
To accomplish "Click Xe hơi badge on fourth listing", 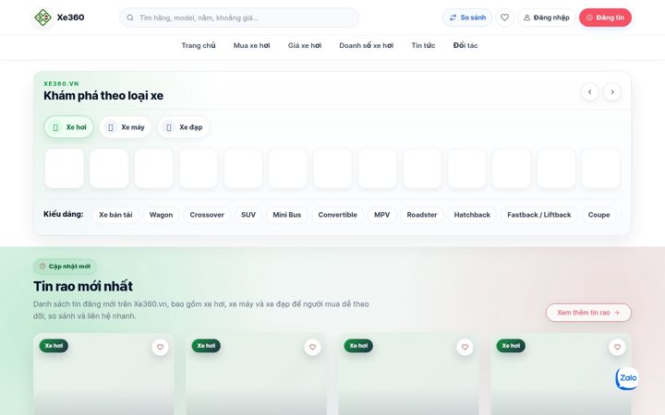I will click(x=511, y=346).
